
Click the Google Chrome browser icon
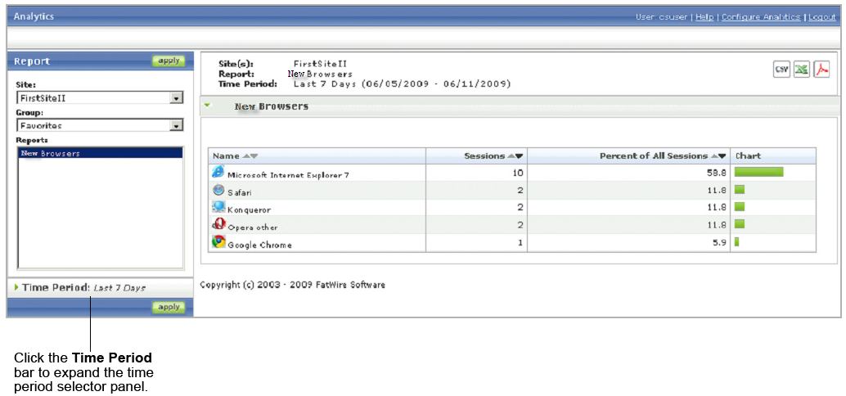(218, 241)
